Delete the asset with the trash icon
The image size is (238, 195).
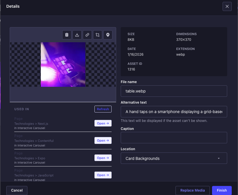tap(66, 35)
